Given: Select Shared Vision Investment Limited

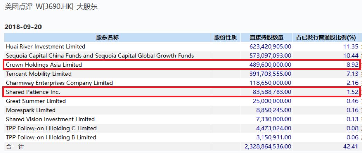Looking at the screenshot, I should tap(50, 119).
